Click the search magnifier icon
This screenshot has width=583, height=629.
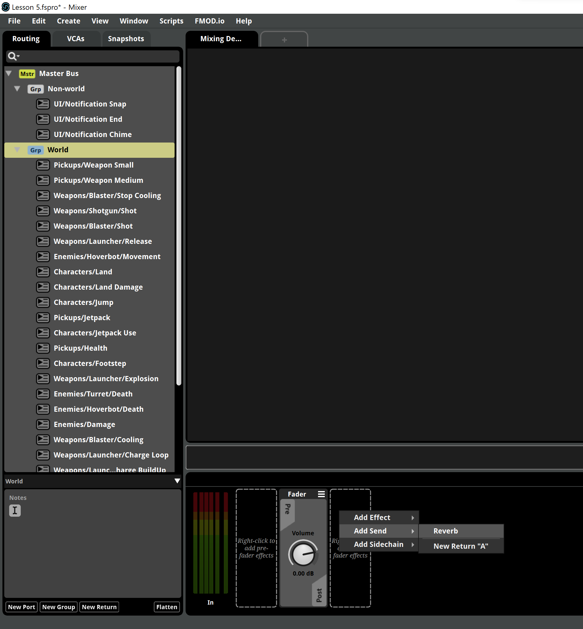(x=13, y=56)
